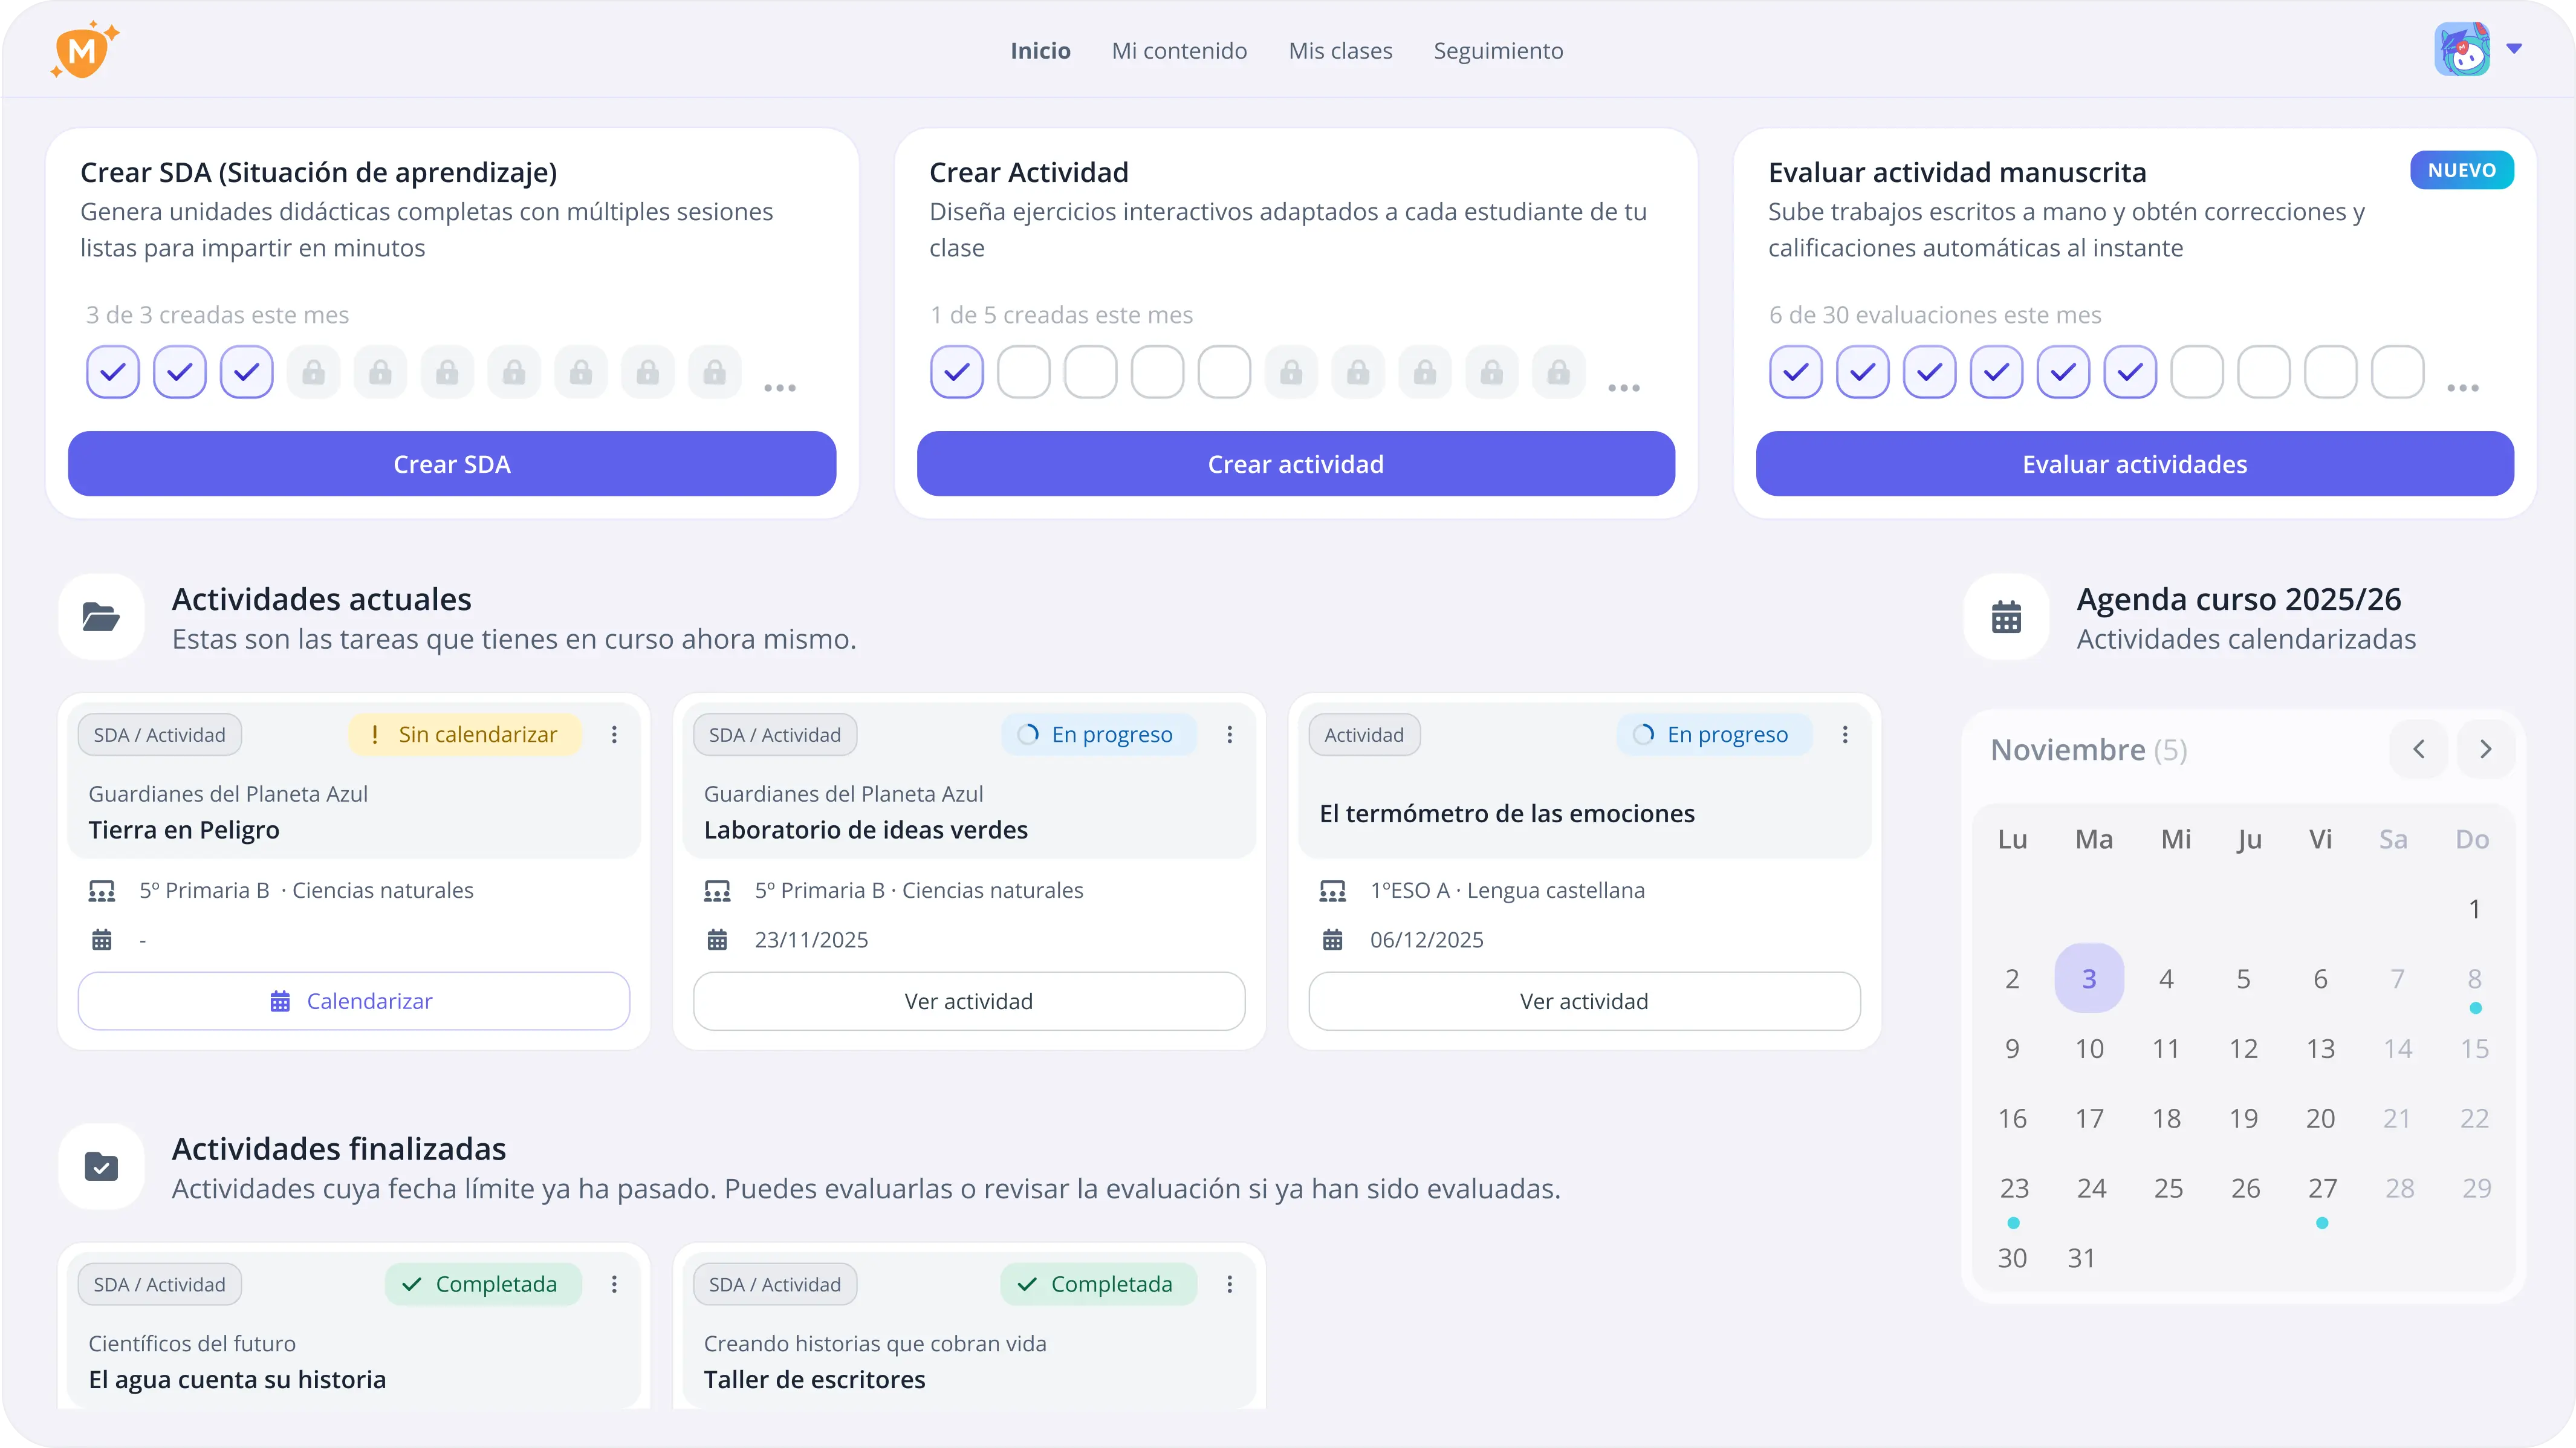Click the orange M logo icon

(x=83, y=50)
